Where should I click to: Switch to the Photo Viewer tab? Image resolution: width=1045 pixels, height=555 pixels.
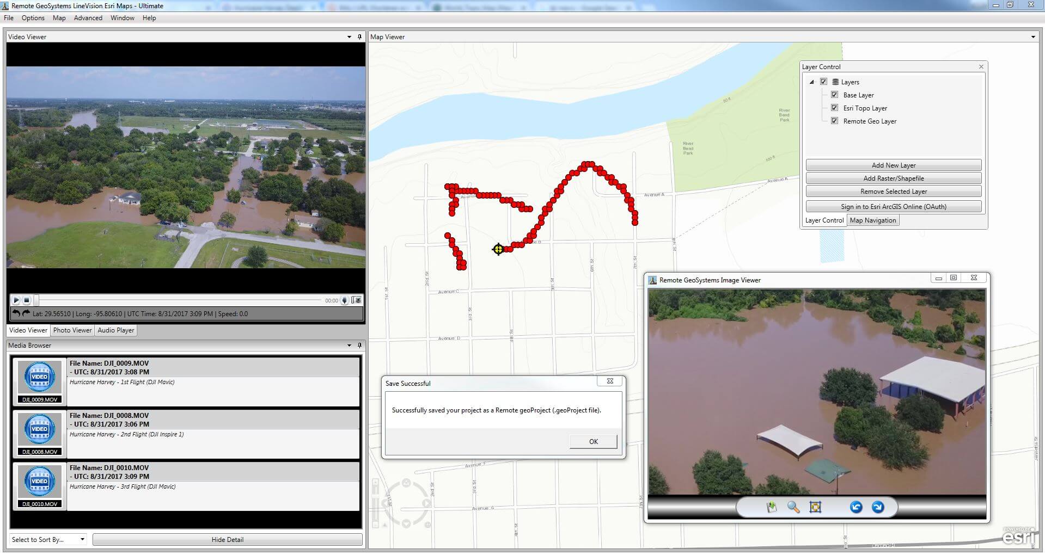pos(72,330)
